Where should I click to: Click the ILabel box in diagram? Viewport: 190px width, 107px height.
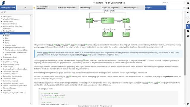pos(107,34)
